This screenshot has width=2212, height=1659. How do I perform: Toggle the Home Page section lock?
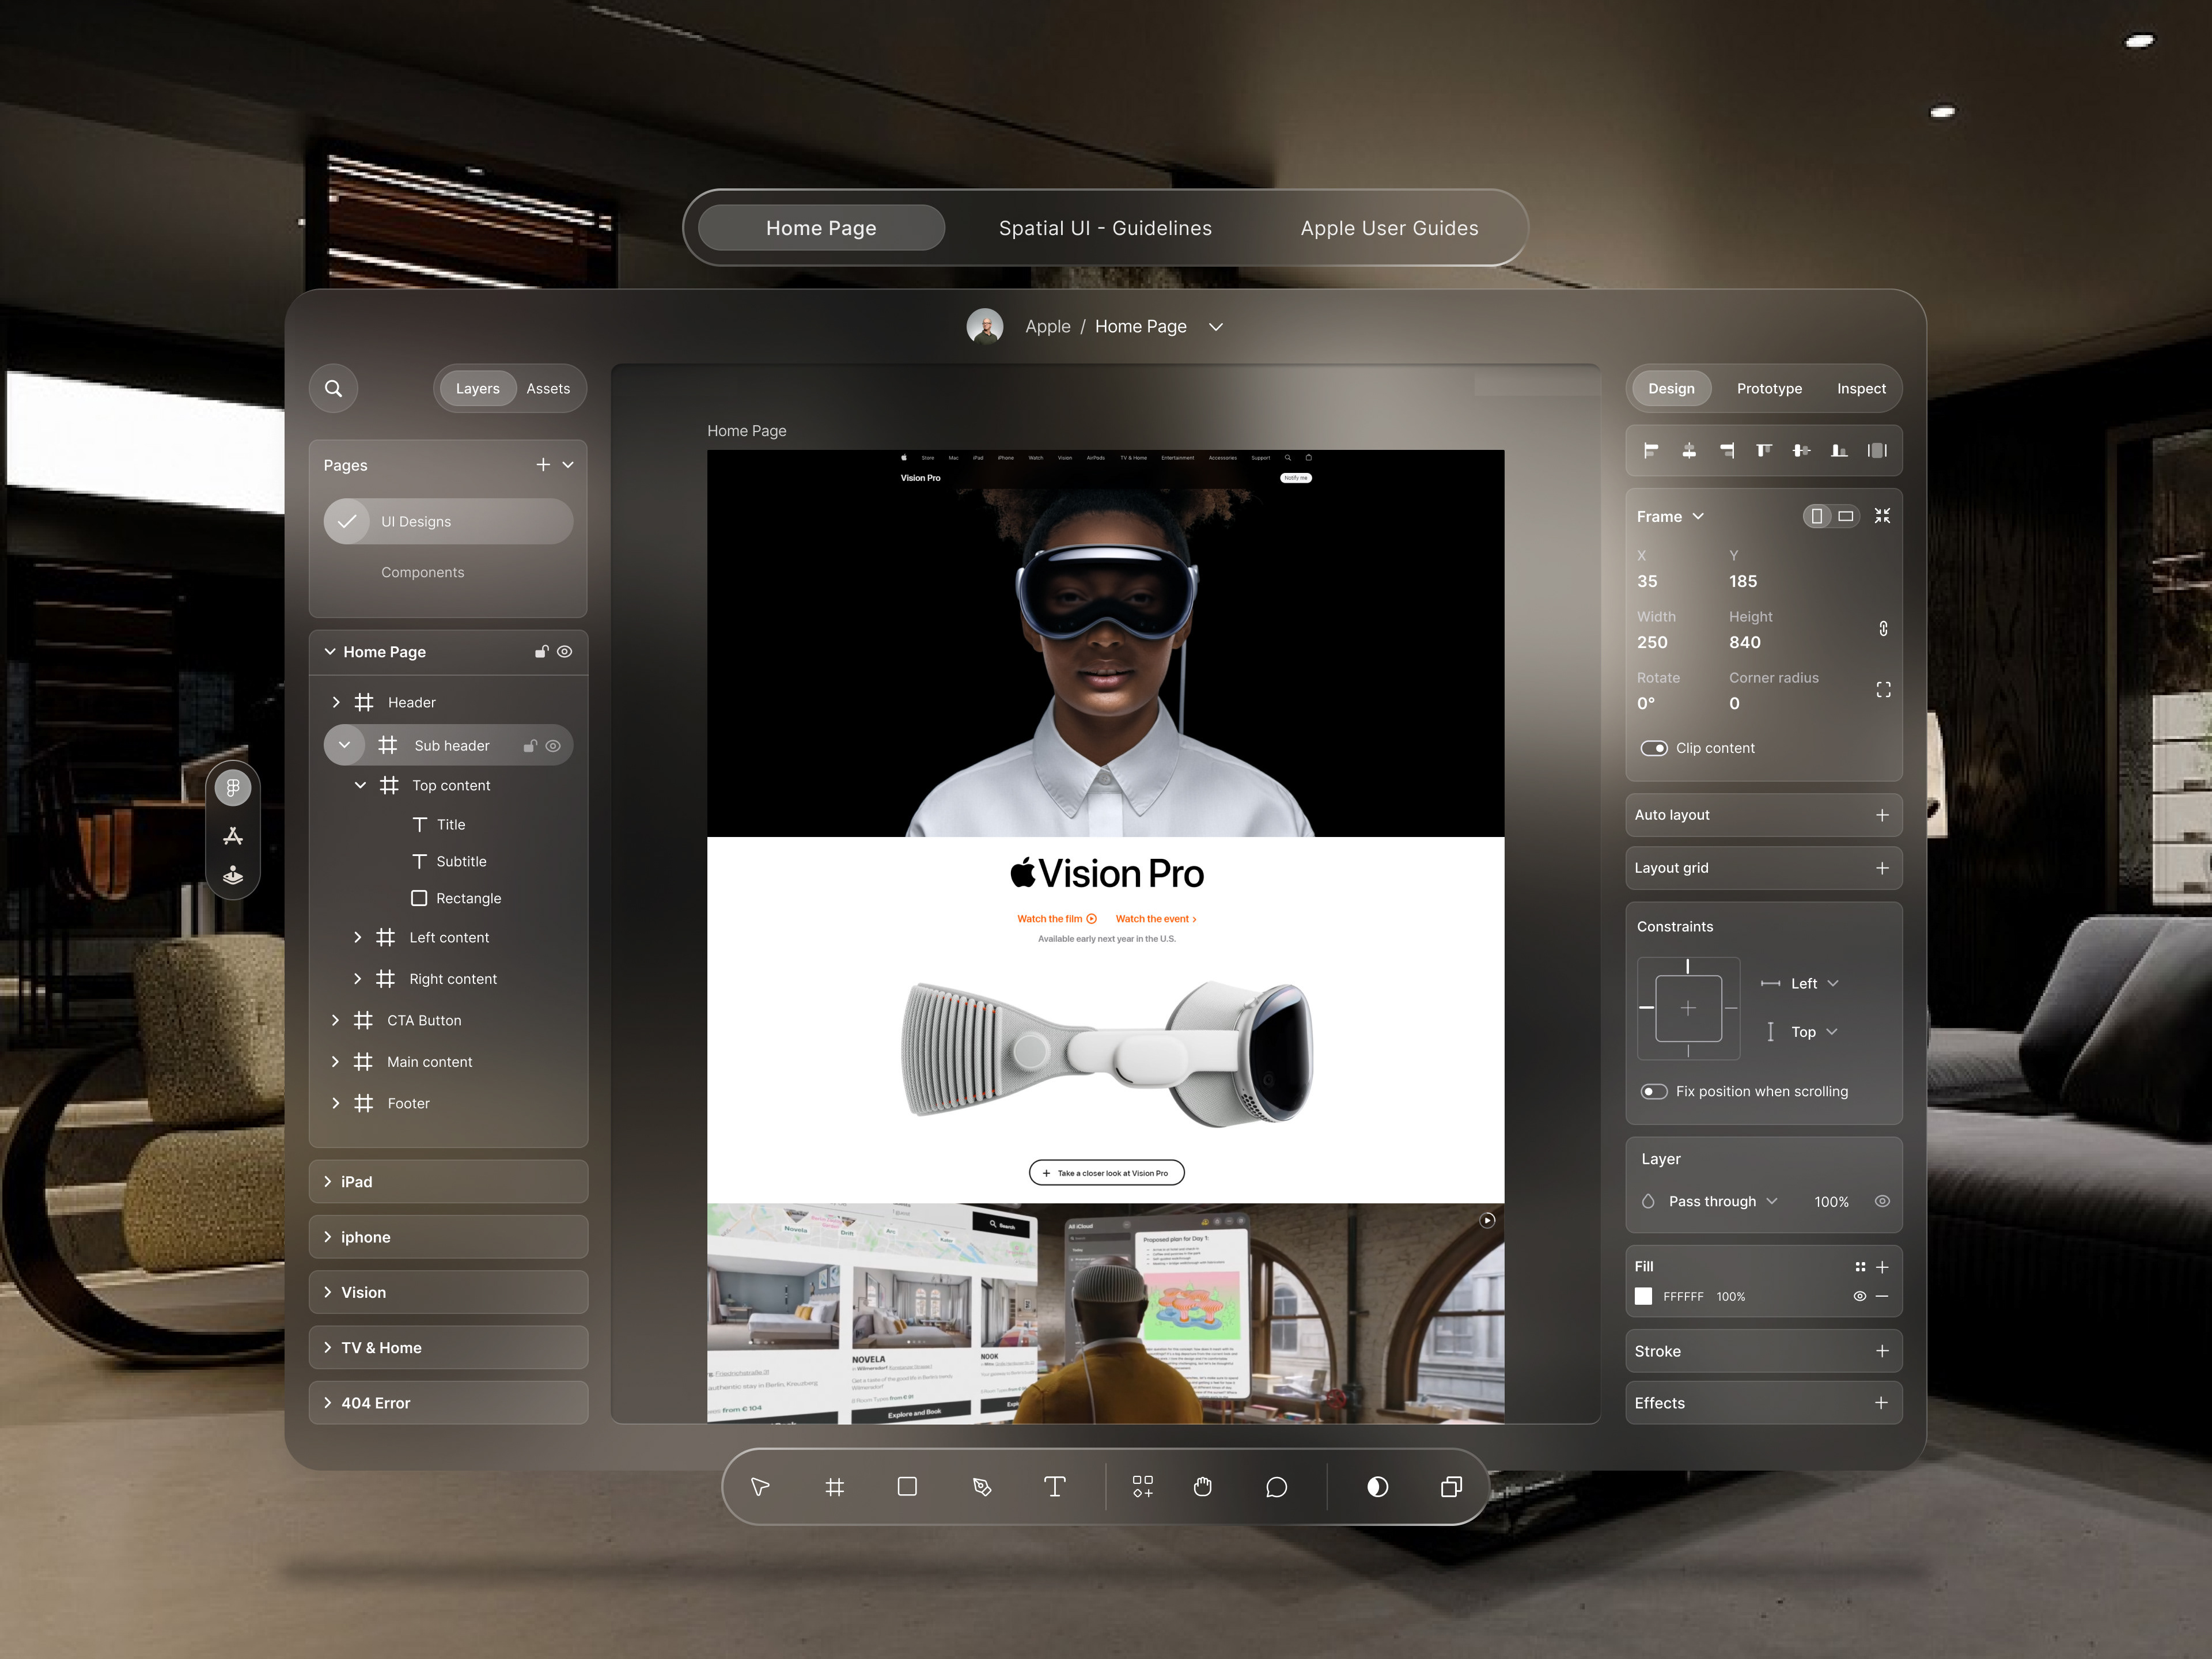[542, 652]
